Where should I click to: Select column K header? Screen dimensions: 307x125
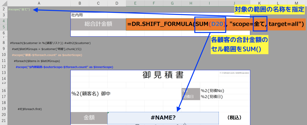(x=259, y=3)
